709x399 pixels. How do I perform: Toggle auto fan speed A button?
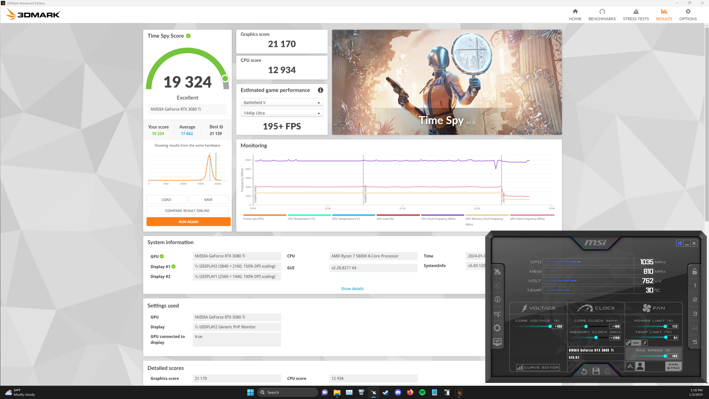pos(630,366)
